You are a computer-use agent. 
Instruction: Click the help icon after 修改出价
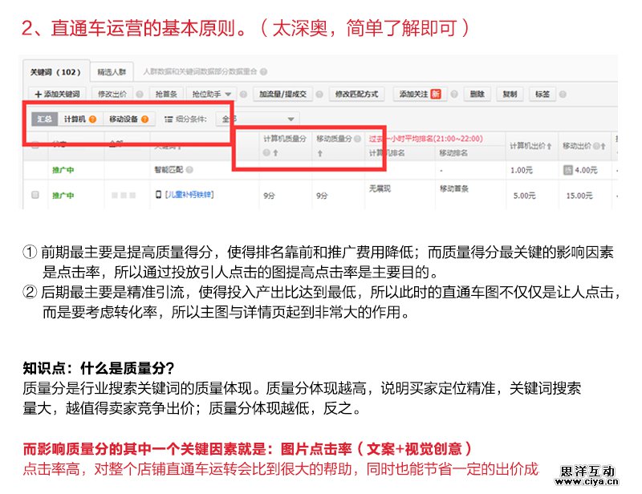pos(140,94)
